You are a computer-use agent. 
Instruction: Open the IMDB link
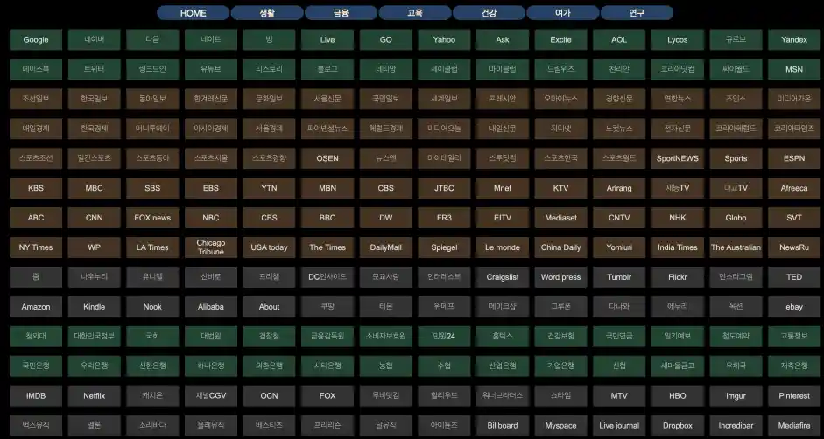point(36,395)
